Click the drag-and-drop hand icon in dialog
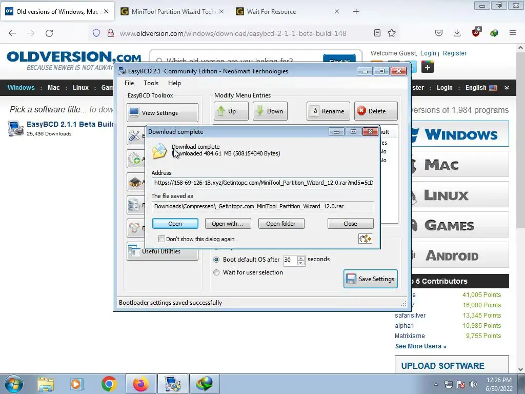Screen dimensions: 525x394 click(x=365, y=239)
